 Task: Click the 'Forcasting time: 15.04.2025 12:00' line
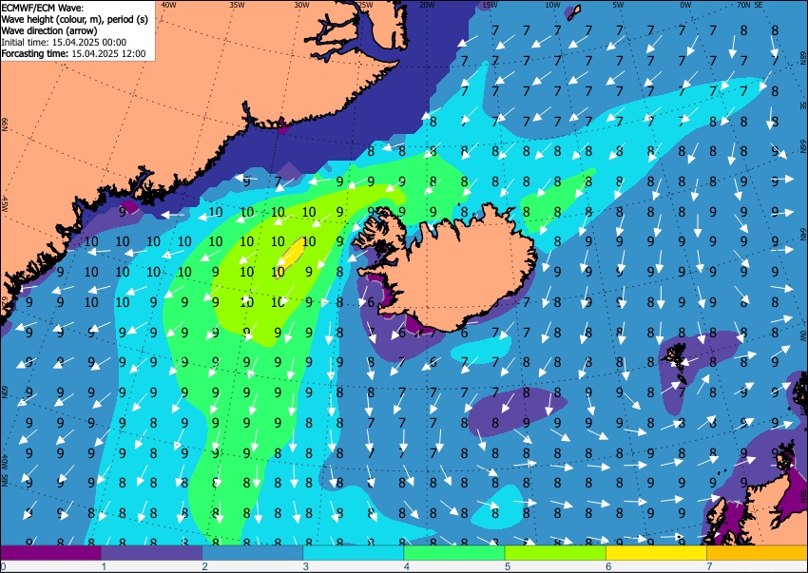pos(74,53)
